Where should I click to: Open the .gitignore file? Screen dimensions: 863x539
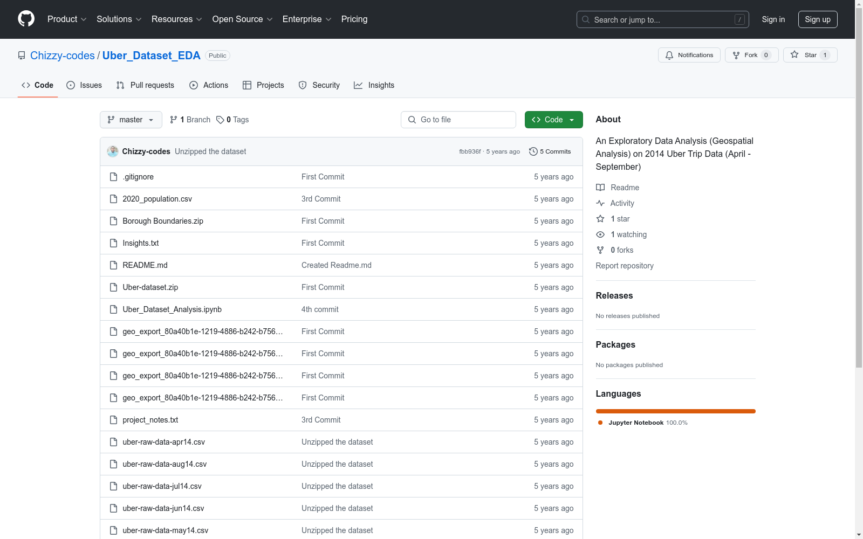tap(138, 177)
